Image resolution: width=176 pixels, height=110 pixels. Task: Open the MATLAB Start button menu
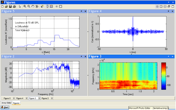[x=5, y=107]
